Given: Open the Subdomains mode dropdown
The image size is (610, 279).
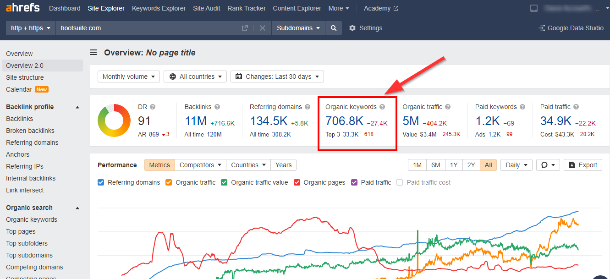Looking at the screenshot, I should 298,28.
